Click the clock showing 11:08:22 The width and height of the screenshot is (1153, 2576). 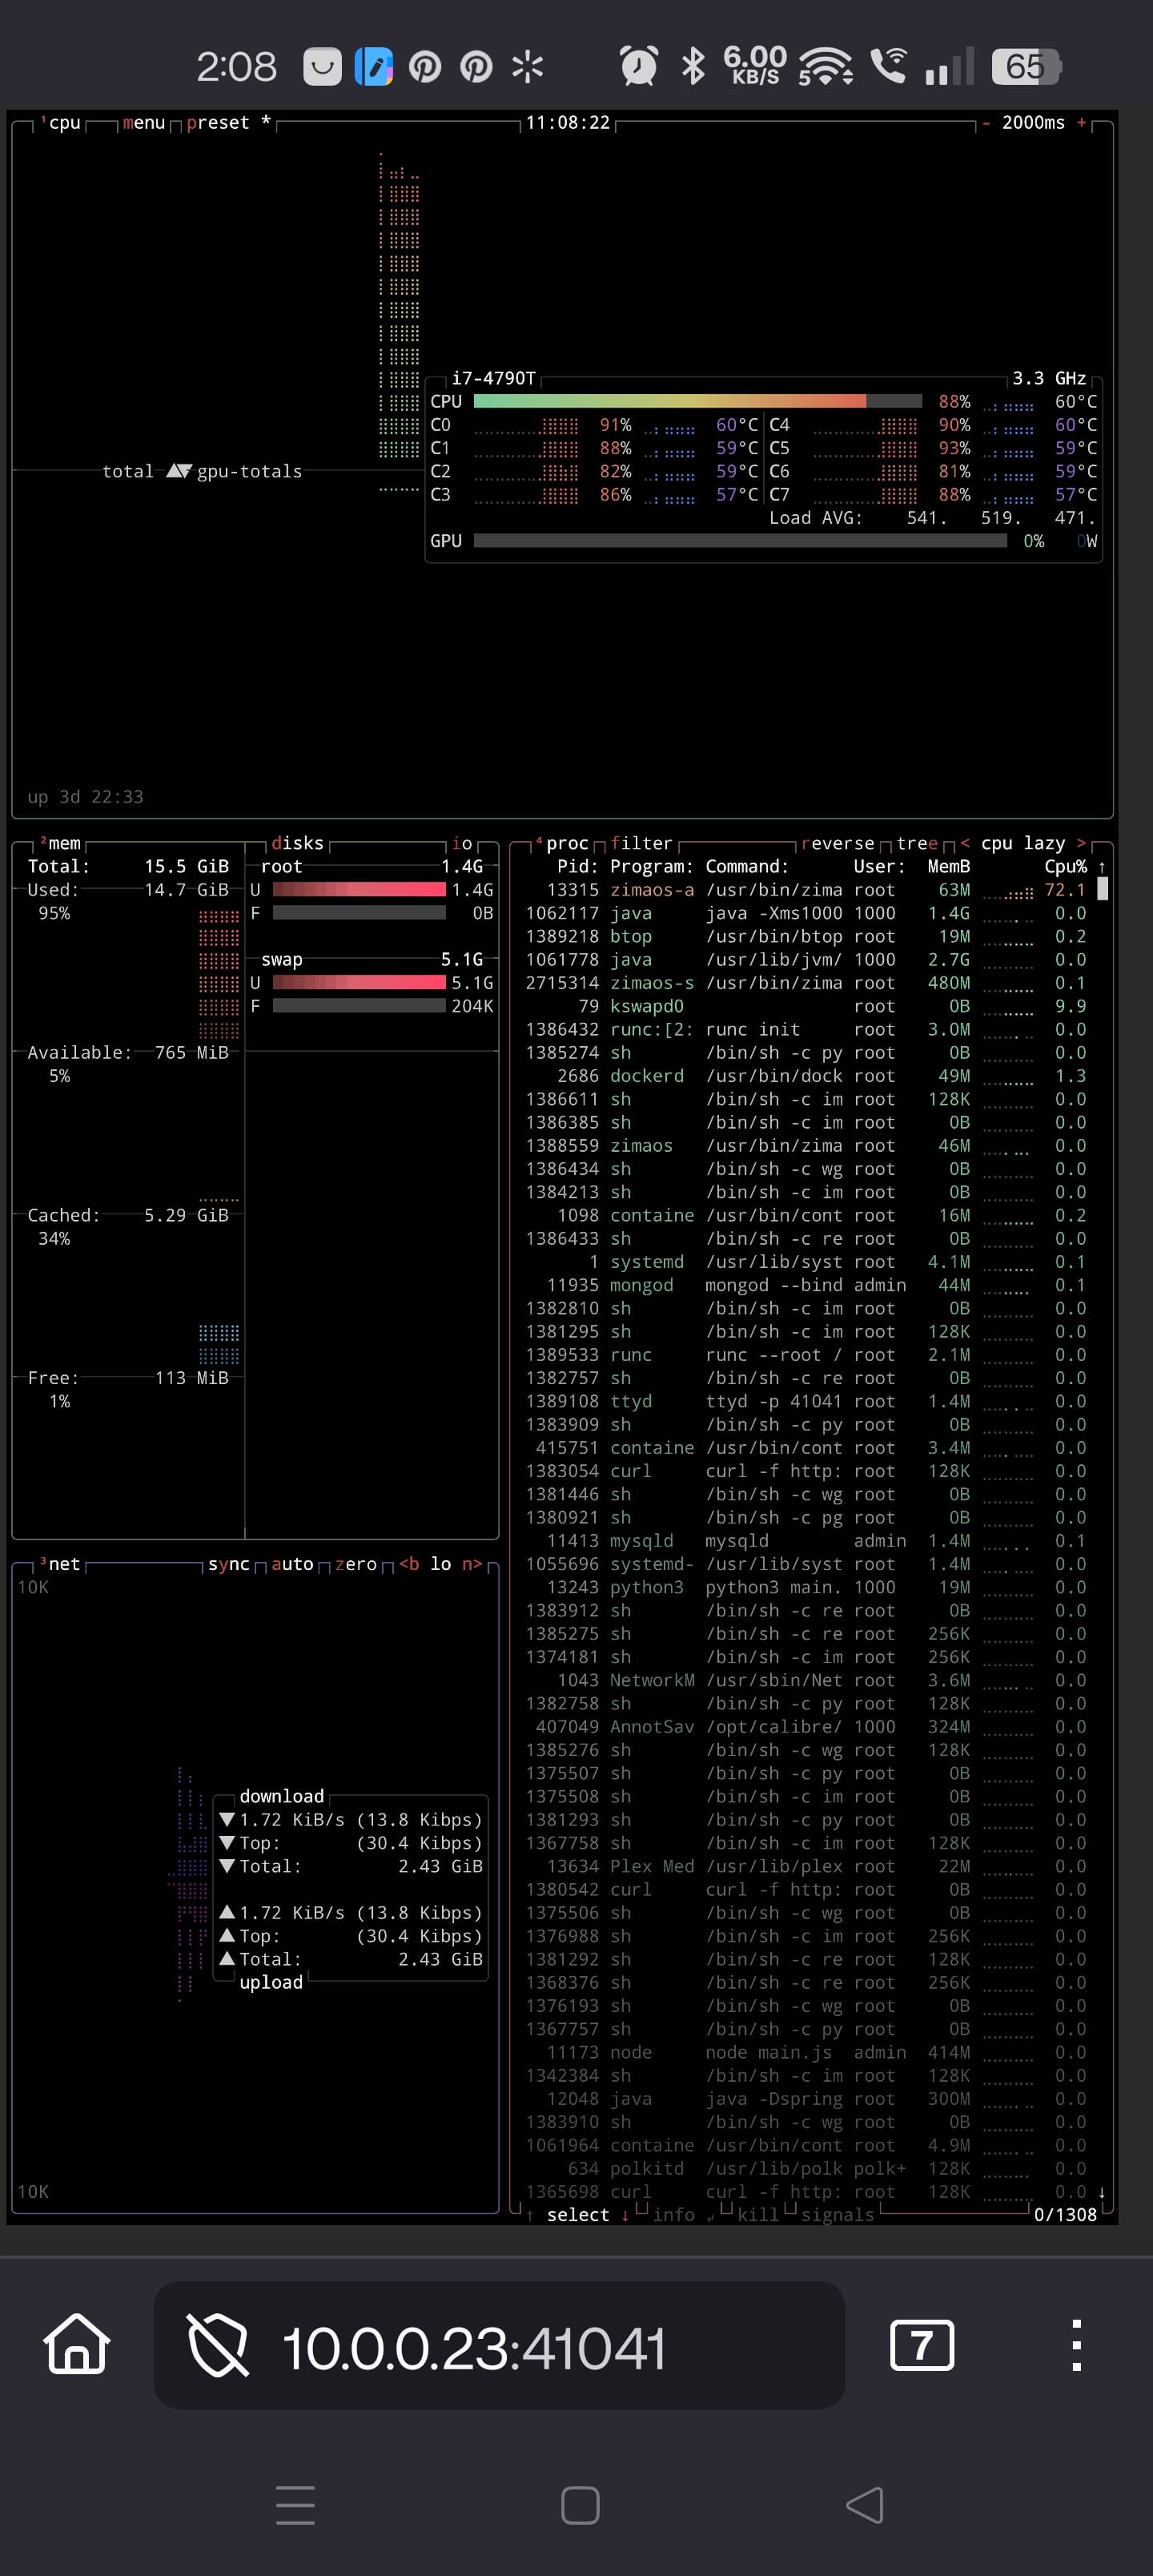coord(567,122)
